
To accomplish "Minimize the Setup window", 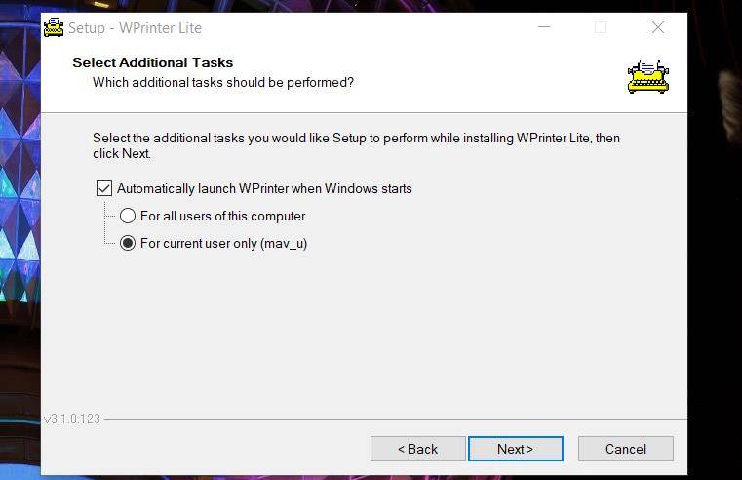I will tap(543, 28).
